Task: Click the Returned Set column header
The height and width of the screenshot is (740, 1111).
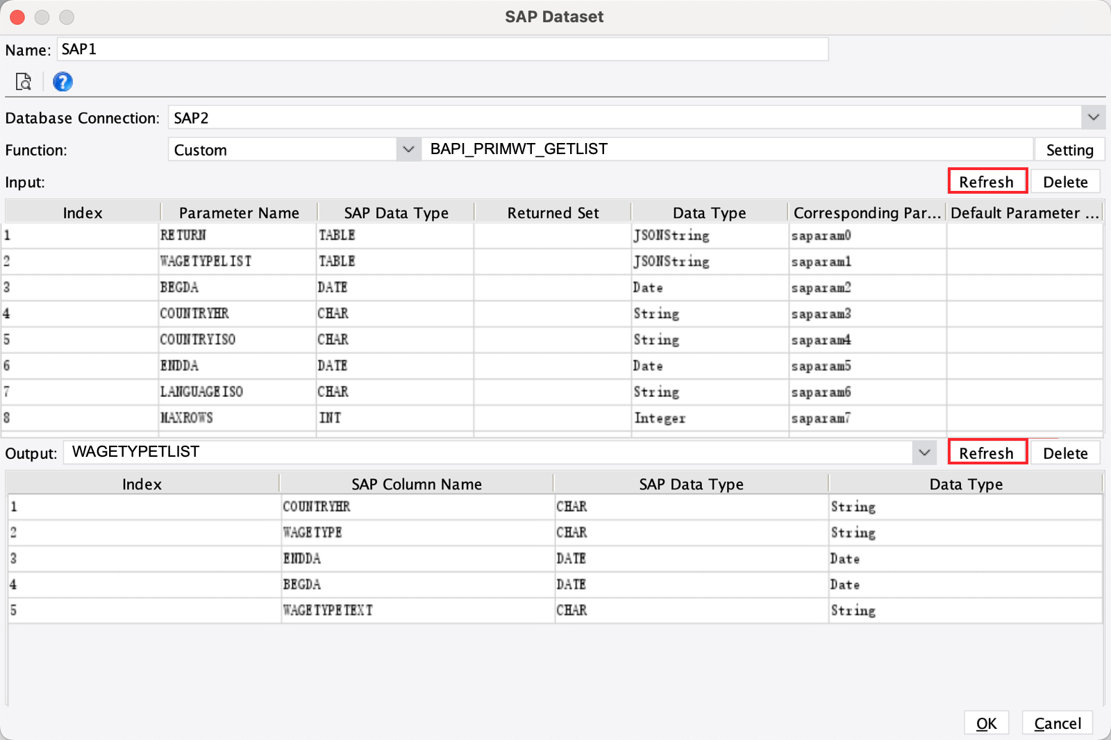Action: coord(553,212)
